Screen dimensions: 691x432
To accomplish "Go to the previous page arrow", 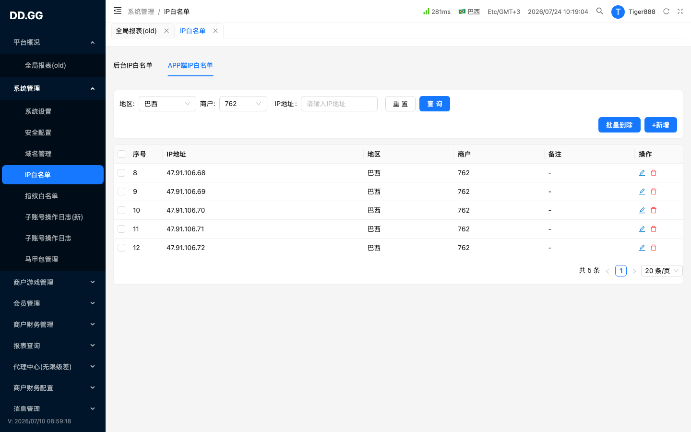I will coord(608,271).
